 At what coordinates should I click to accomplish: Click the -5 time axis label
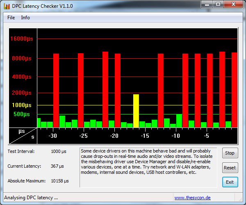coord(207,136)
